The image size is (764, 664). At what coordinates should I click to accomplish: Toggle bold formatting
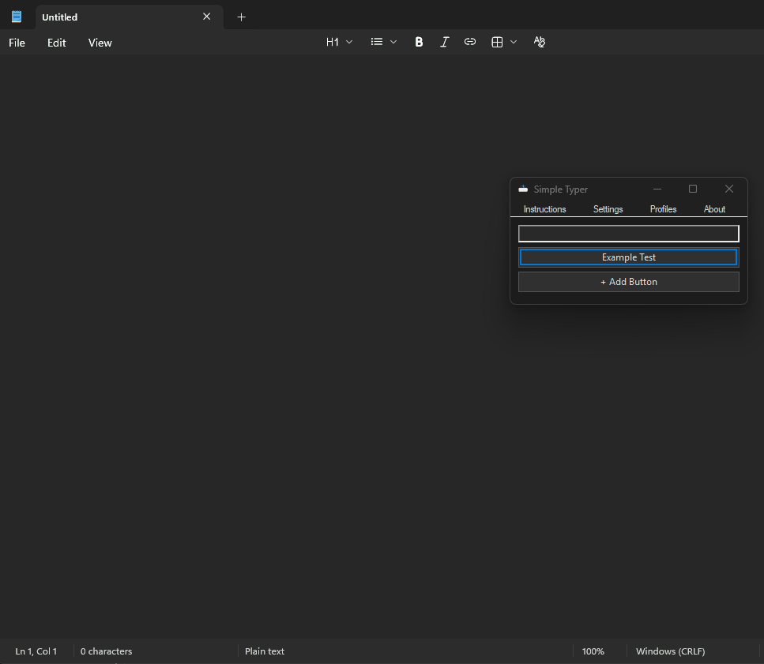tap(419, 42)
